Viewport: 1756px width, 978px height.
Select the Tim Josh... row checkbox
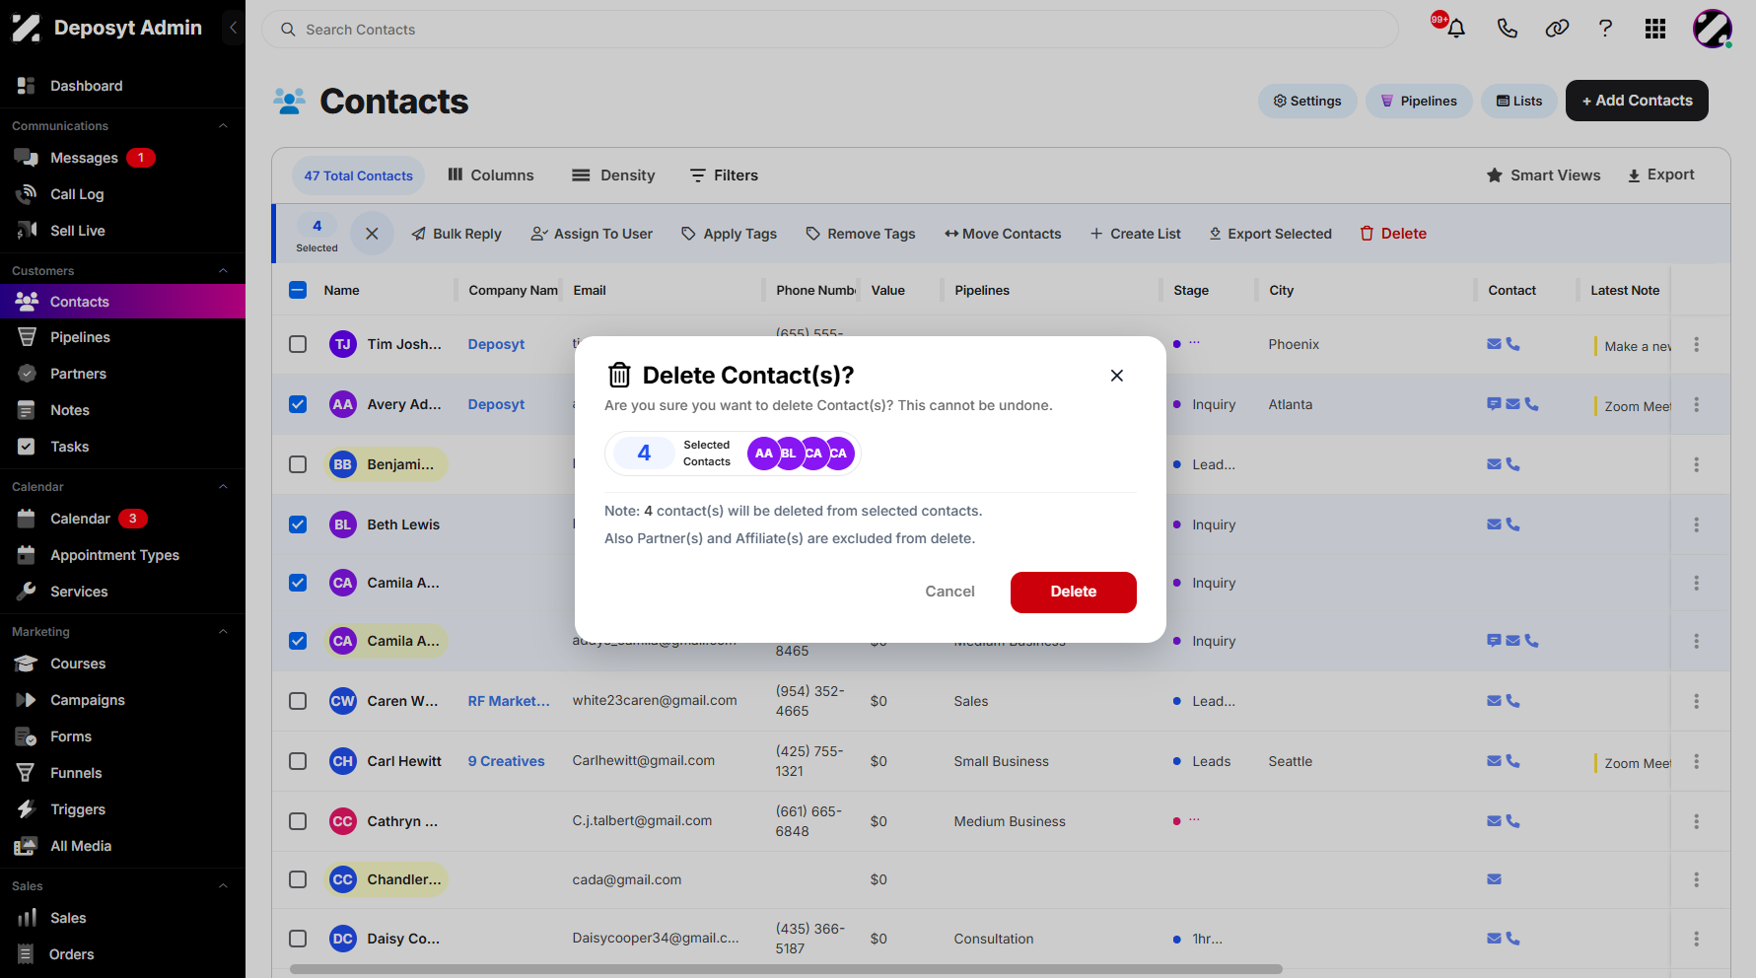tap(298, 344)
